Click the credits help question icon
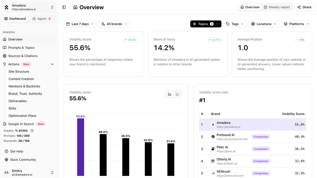 32,131
